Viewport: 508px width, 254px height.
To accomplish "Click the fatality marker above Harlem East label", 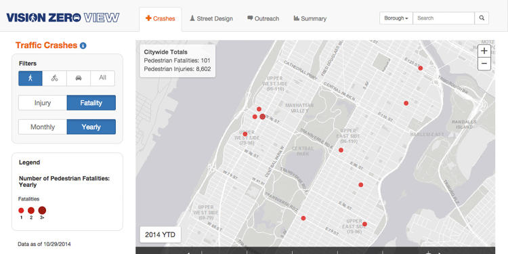I will coord(406,103).
